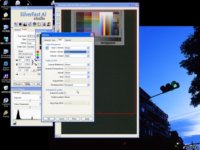Click the Scan button in SilverFast window
200x150 pixels.
(28, 84)
